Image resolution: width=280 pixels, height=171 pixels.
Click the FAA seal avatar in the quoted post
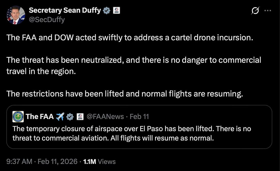coord(18,117)
